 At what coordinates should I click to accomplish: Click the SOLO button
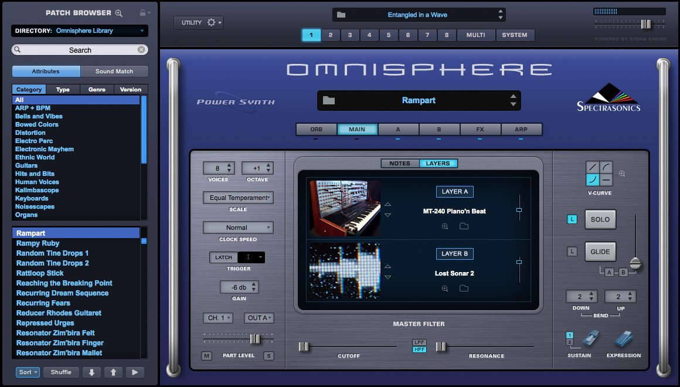pyautogui.click(x=600, y=219)
